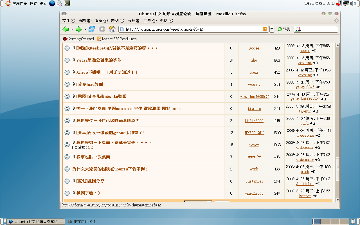Go to page 2 of 我也来秀一下桌面 topic

click(x=92, y=147)
